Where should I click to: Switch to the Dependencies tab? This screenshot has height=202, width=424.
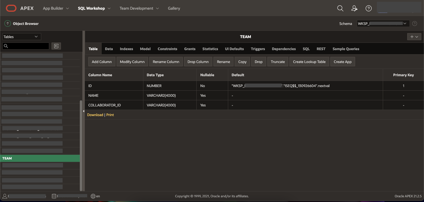coord(284,49)
